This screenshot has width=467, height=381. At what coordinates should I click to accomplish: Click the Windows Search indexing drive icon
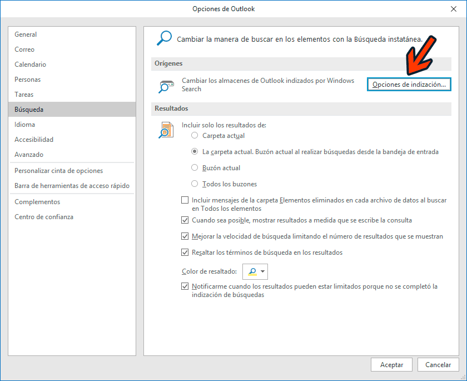click(166, 87)
